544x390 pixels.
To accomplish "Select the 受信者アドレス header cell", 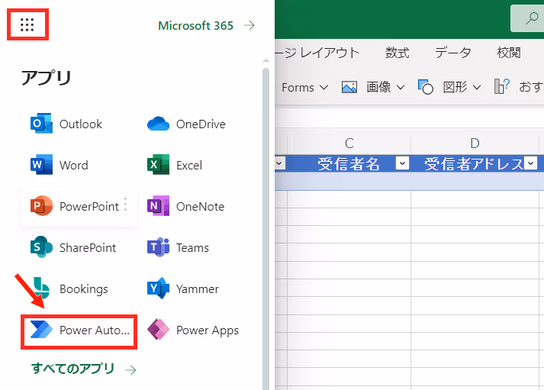I will (475, 163).
